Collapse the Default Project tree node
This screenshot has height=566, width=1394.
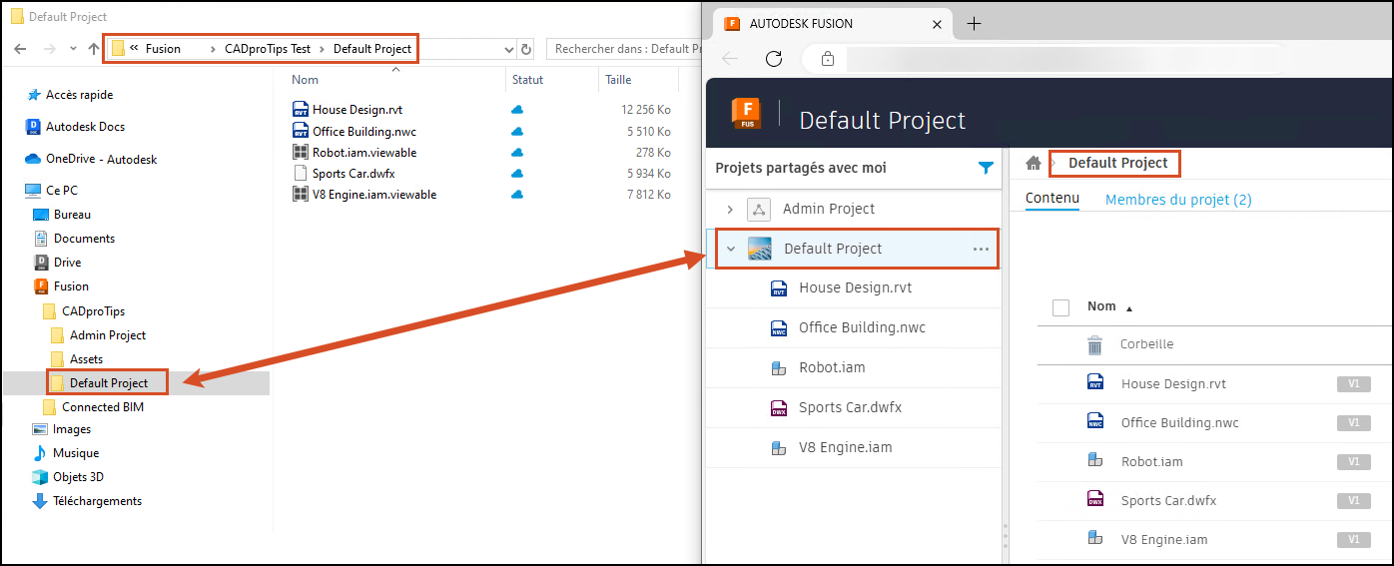coord(730,249)
